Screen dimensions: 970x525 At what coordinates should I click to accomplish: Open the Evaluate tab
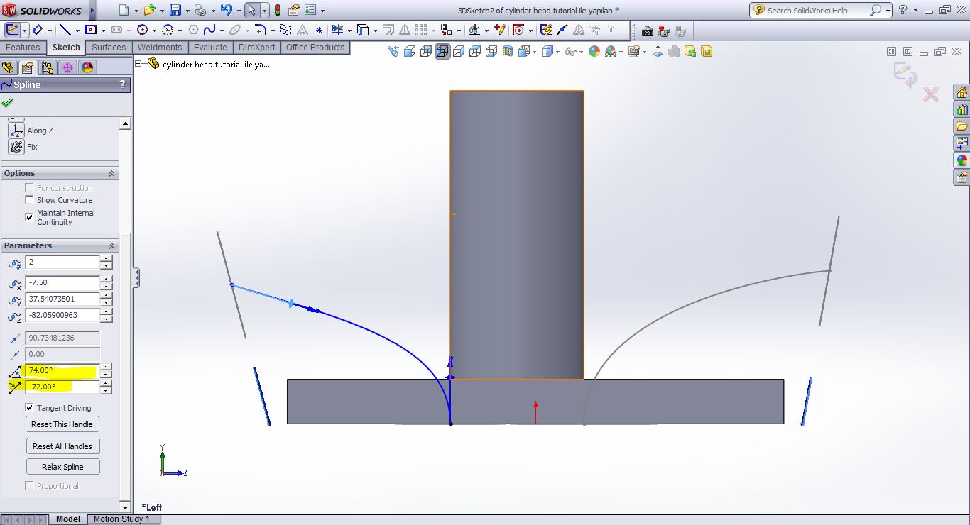coord(210,48)
